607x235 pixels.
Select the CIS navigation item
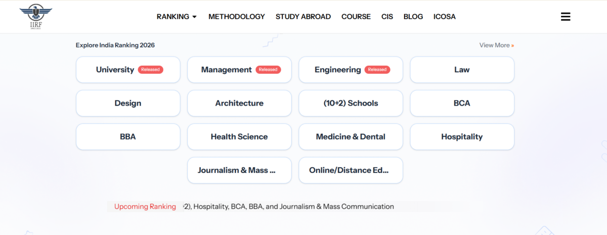click(387, 17)
